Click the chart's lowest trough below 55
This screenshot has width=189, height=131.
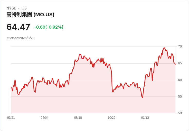click(142, 98)
